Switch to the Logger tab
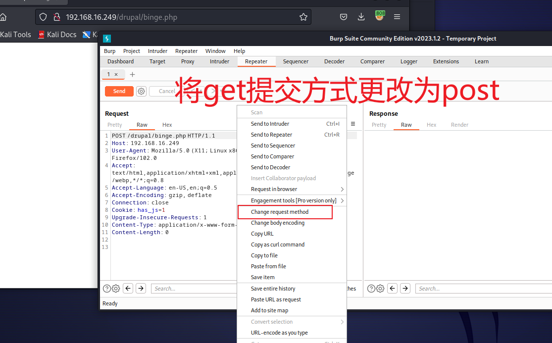The image size is (552, 343). click(409, 61)
